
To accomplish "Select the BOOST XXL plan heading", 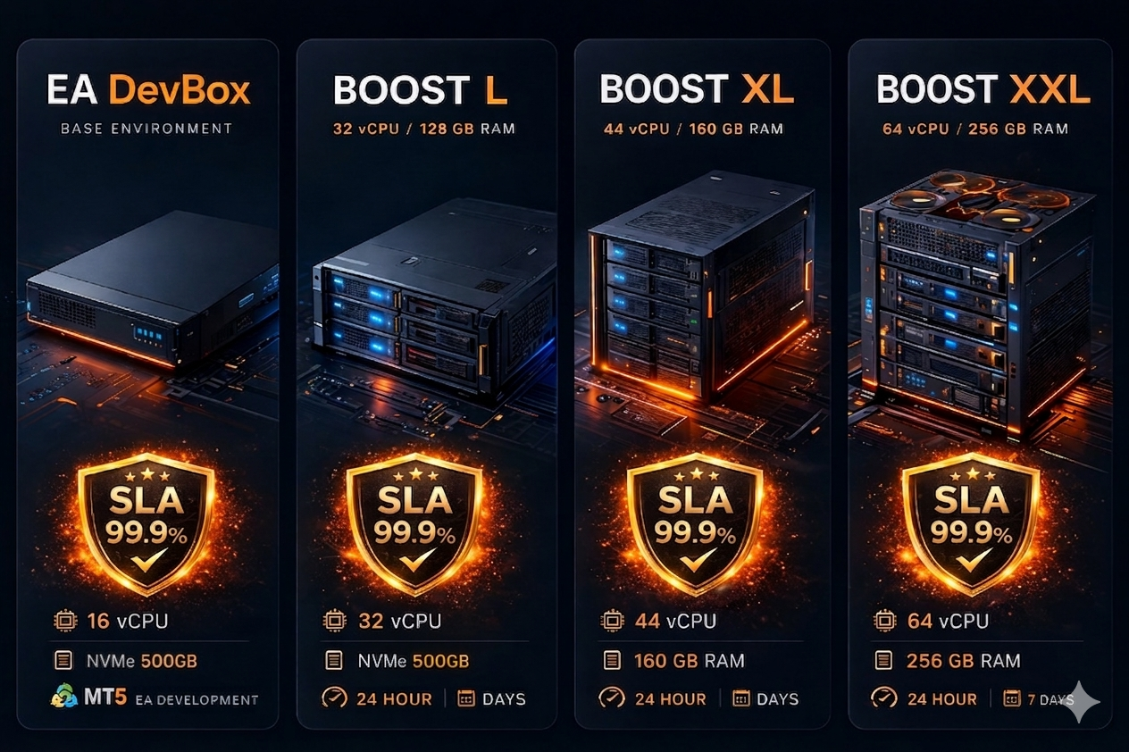I will point(983,90).
